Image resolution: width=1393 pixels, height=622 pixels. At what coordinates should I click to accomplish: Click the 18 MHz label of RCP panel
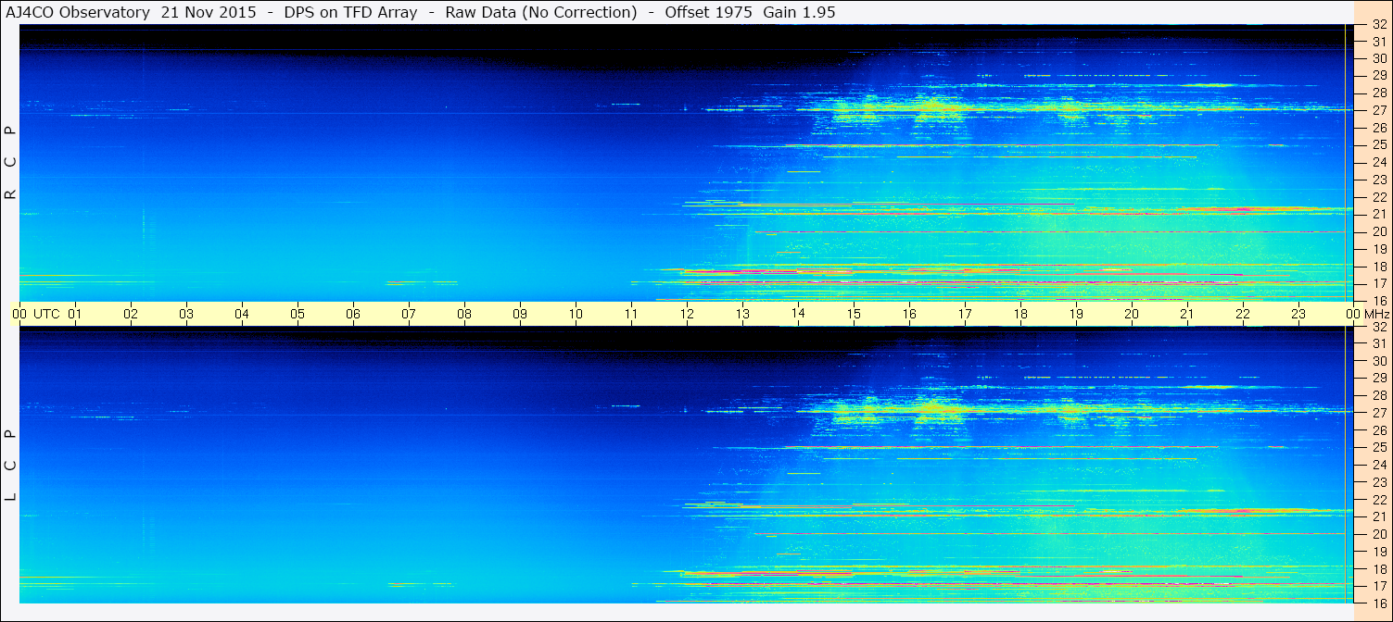point(1379,267)
